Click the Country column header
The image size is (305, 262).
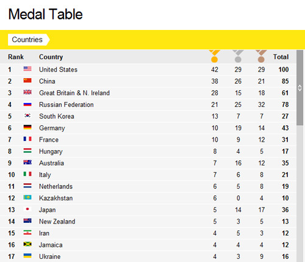coord(51,57)
